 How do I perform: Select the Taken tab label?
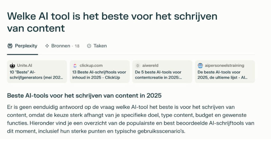100,46
